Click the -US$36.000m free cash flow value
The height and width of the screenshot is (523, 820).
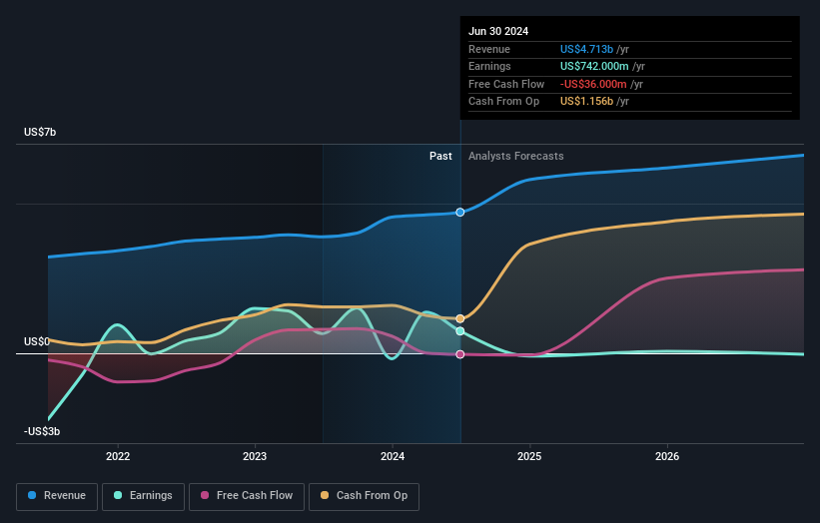(x=593, y=84)
